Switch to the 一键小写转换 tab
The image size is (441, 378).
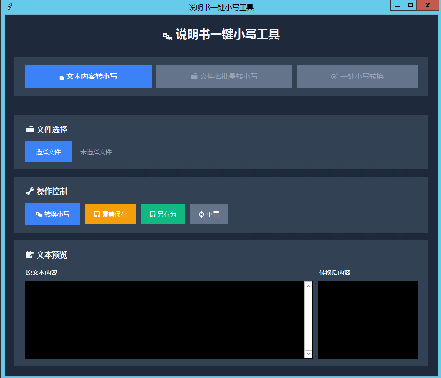tap(357, 76)
